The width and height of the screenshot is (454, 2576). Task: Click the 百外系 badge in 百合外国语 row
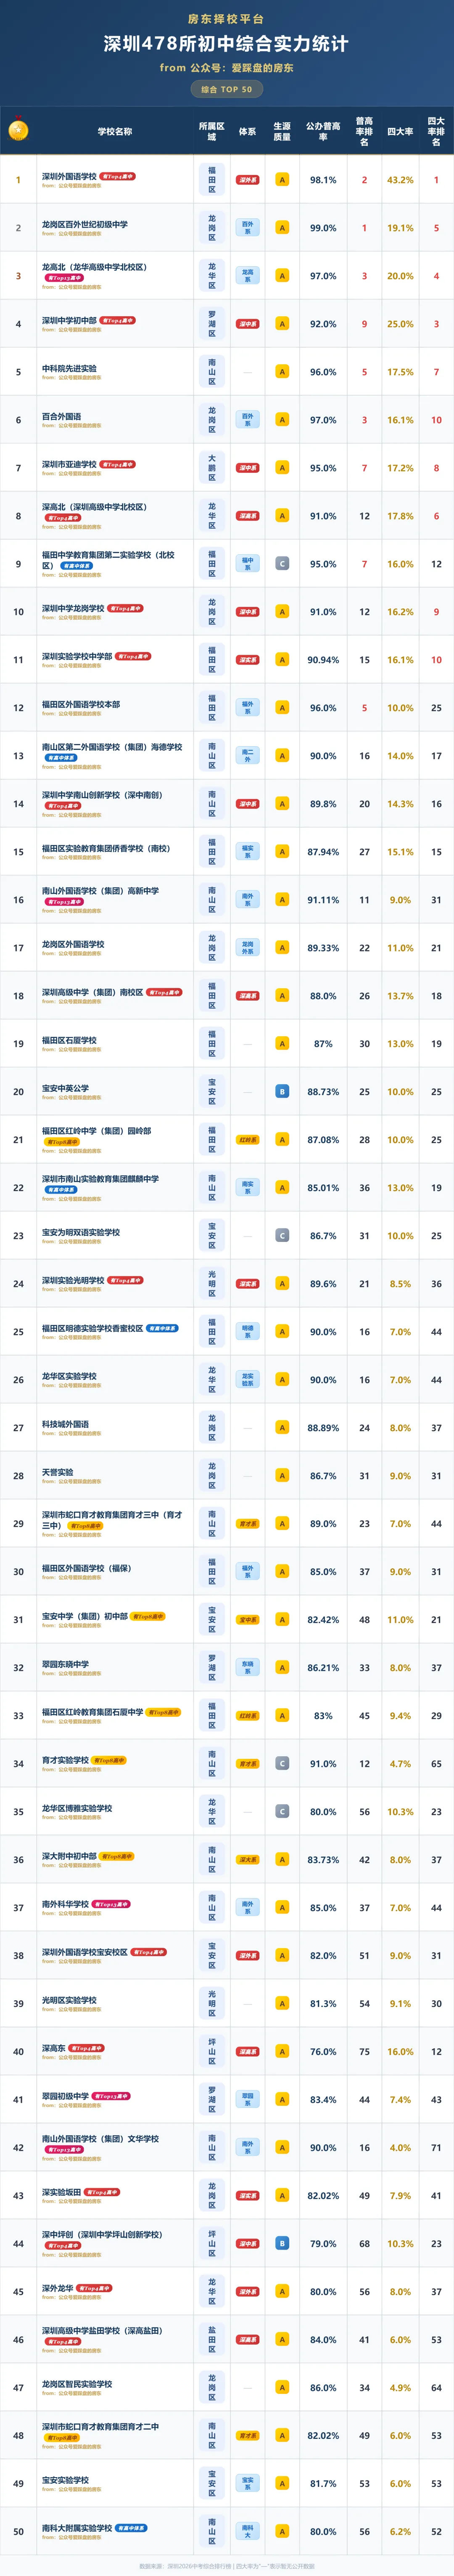coord(248,420)
